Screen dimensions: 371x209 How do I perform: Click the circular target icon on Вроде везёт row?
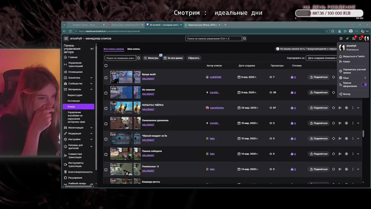(334, 77)
